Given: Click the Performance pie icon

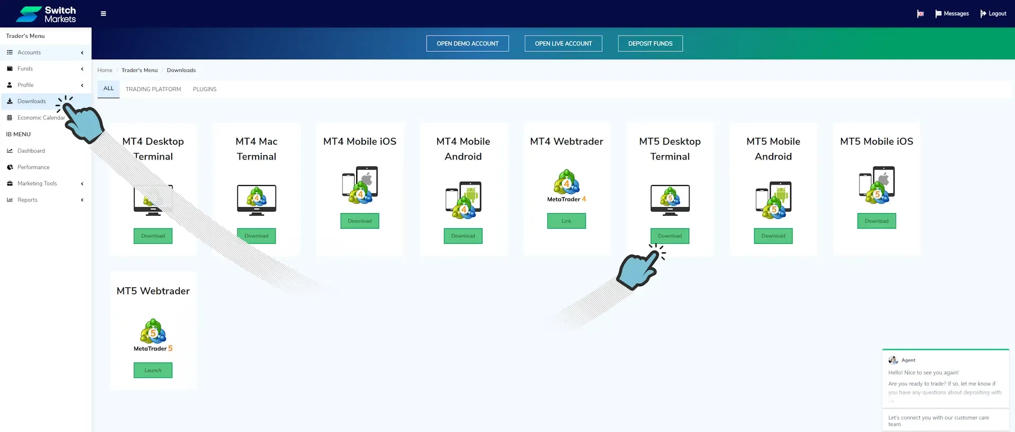Looking at the screenshot, I should coord(10,167).
